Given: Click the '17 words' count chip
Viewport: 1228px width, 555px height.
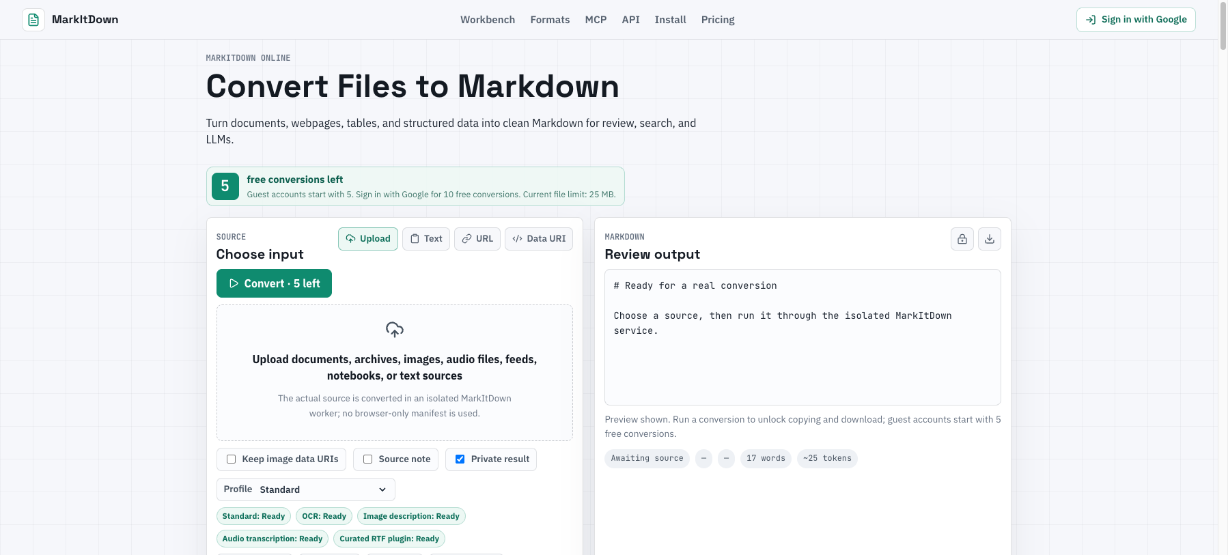Looking at the screenshot, I should coord(766,459).
